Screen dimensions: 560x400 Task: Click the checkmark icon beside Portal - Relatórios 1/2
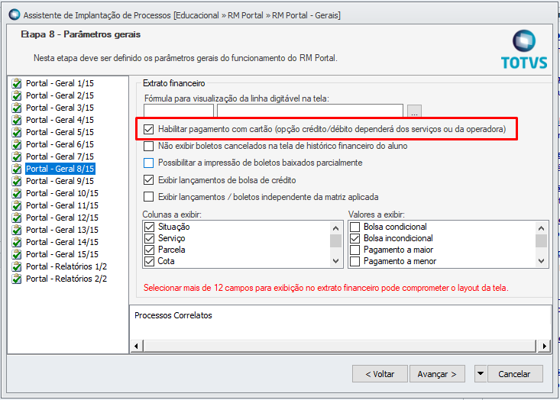17,266
